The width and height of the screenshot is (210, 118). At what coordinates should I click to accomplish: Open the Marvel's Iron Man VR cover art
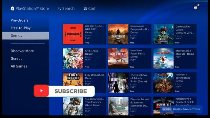click(x=163, y=58)
